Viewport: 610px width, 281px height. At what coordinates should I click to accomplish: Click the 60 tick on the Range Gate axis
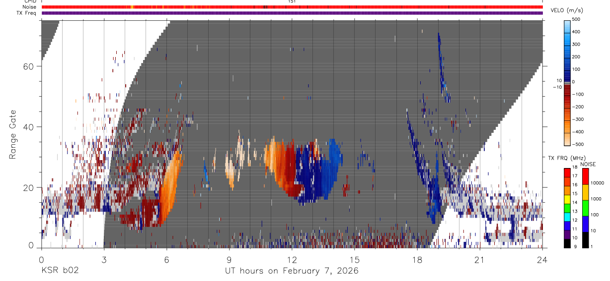click(29, 66)
